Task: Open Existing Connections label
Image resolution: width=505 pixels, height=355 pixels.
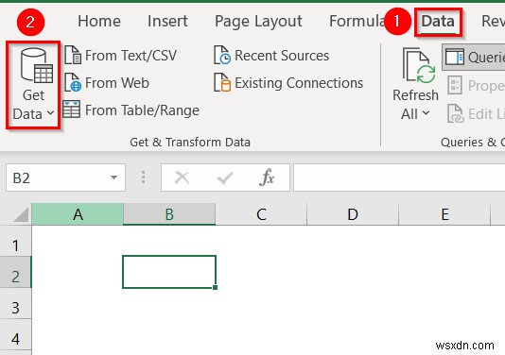Action: pyautogui.click(x=299, y=83)
